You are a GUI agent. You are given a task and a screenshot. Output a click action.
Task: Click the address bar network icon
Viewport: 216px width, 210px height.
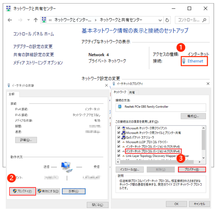pyautogui.click(x=44, y=20)
